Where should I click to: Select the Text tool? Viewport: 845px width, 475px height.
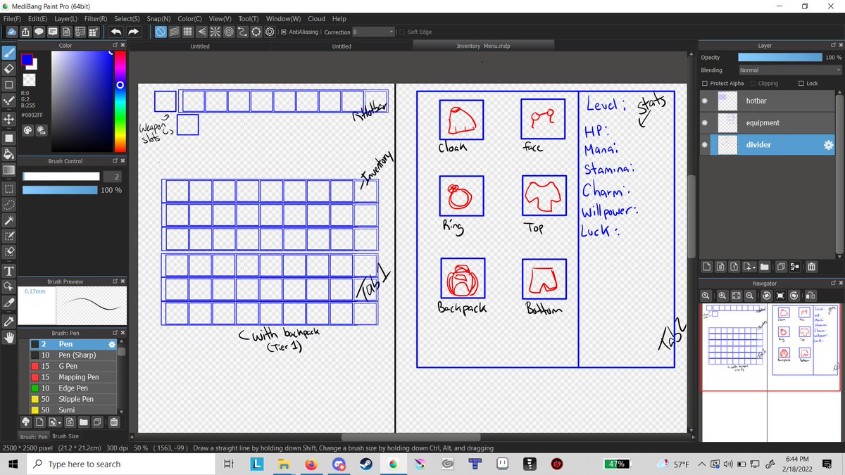(9, 271)
